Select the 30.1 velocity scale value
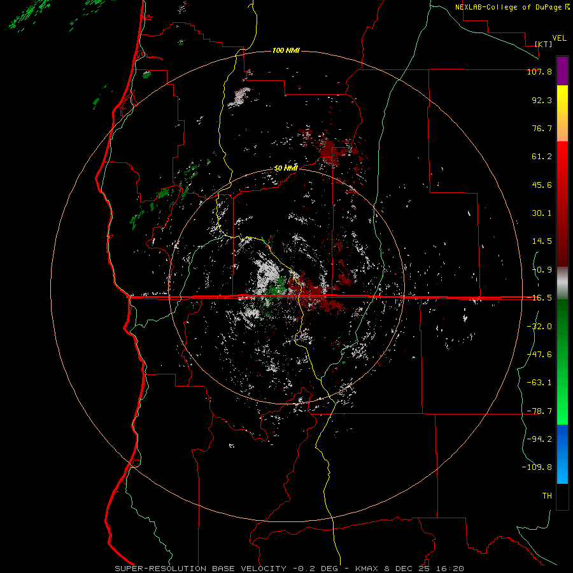 [x=542, y=213]
